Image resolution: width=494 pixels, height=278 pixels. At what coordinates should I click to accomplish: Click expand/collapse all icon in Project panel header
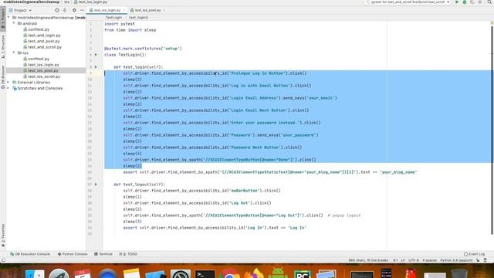[x=65, y=10]
